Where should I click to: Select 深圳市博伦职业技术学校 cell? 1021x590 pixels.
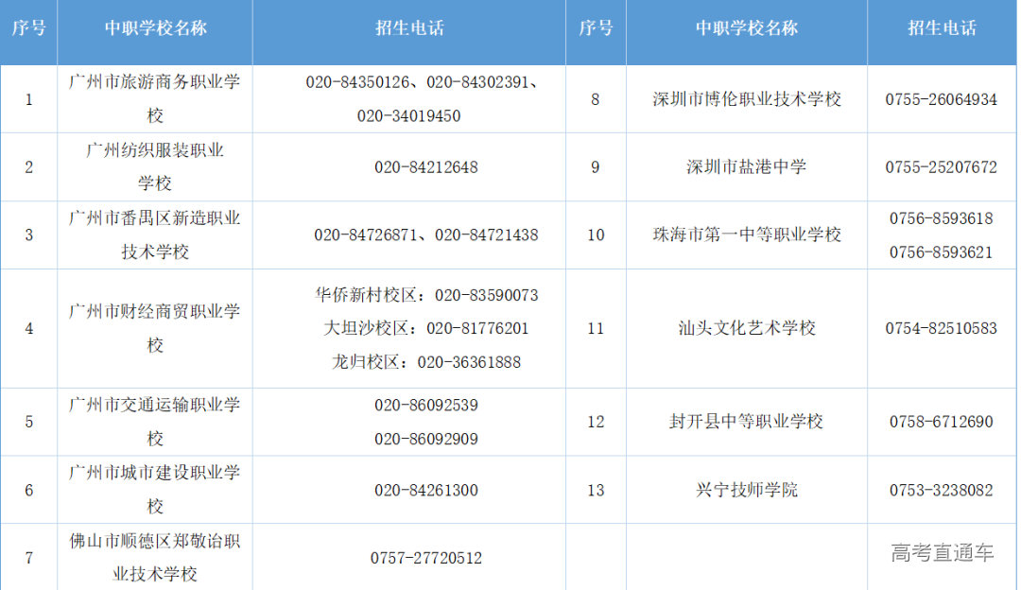pos(746,99)
